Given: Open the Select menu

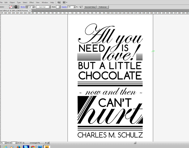Looking at the screenshot, I should 25,3.
